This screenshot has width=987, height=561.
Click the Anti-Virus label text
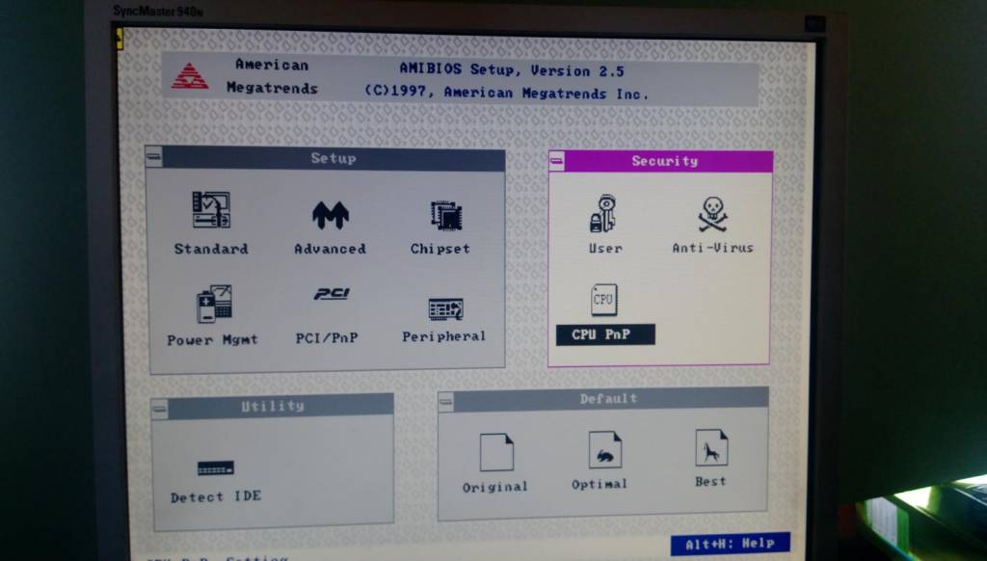pos(712,248)
